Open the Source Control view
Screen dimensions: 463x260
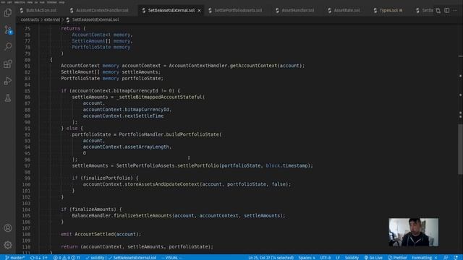pyautogui.click(x=8, y=30)
